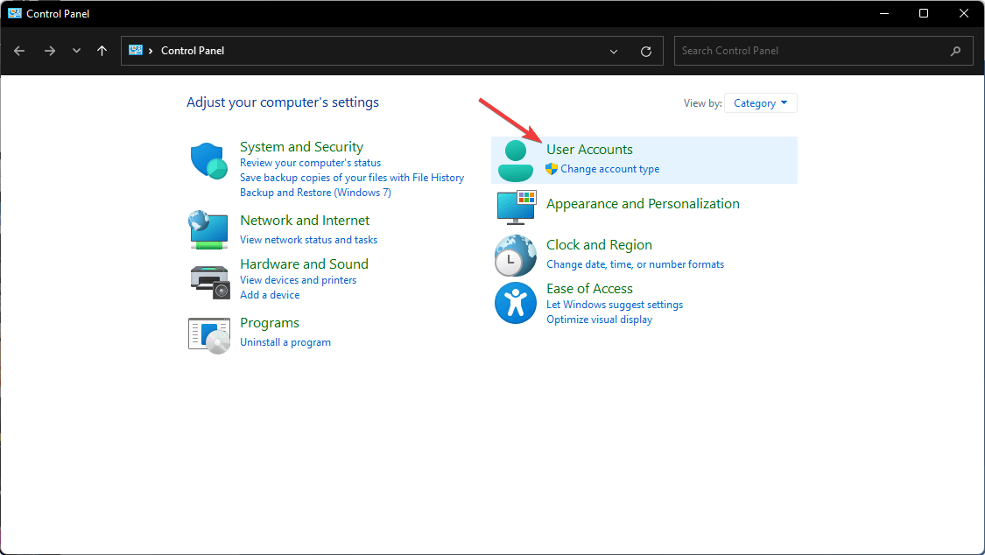Click View network status and tasks
The height and width of the screenshot is (555, 985).
(x=309, y=240)
